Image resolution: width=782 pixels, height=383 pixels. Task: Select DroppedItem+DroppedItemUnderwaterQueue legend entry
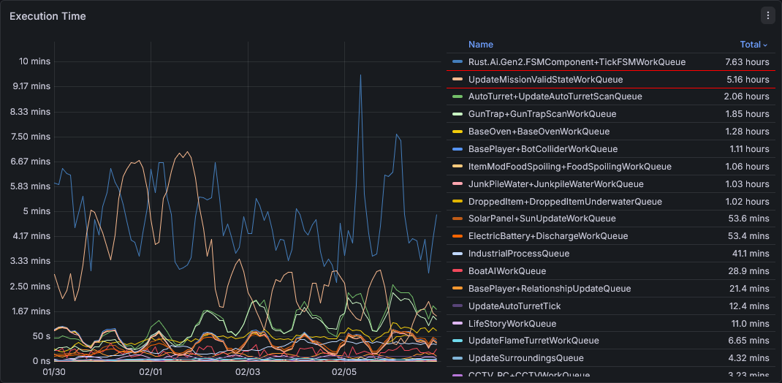pos(565,202)
